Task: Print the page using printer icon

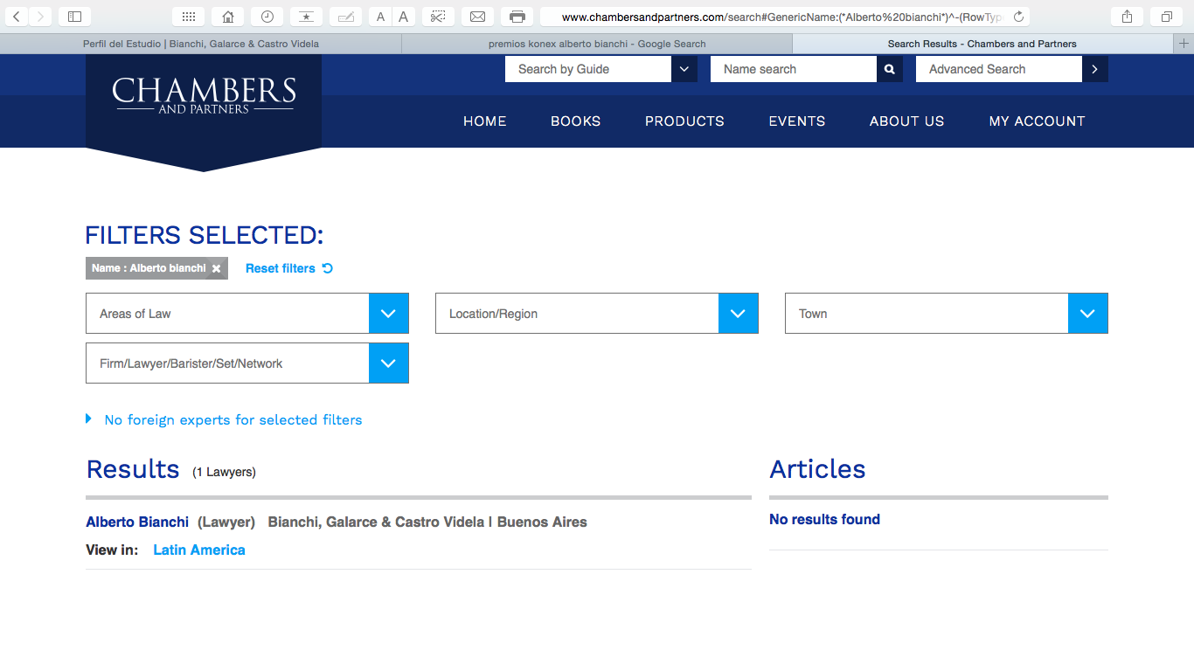Action: 517,17
